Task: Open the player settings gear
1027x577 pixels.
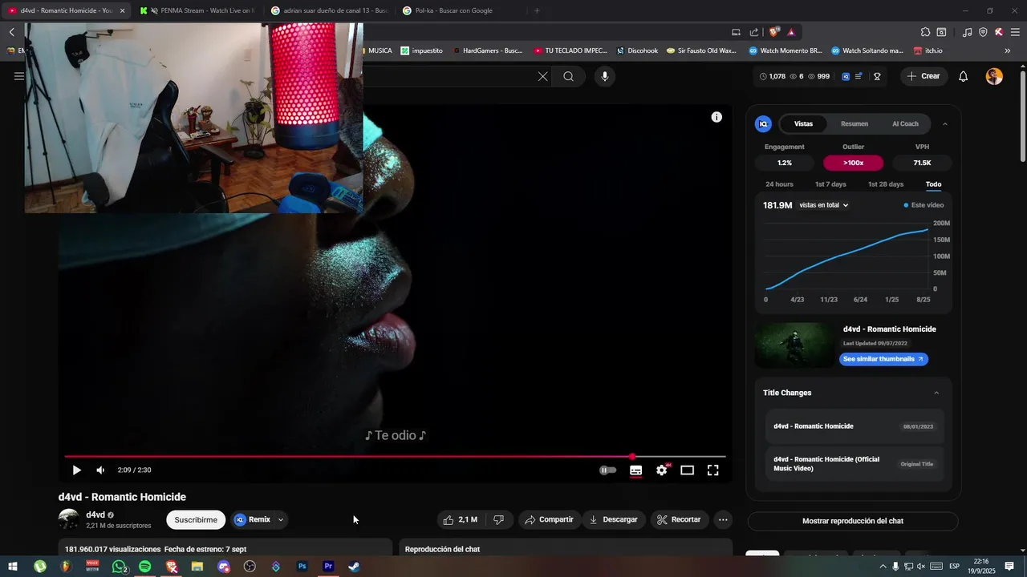Action: (x=661, y=470)
